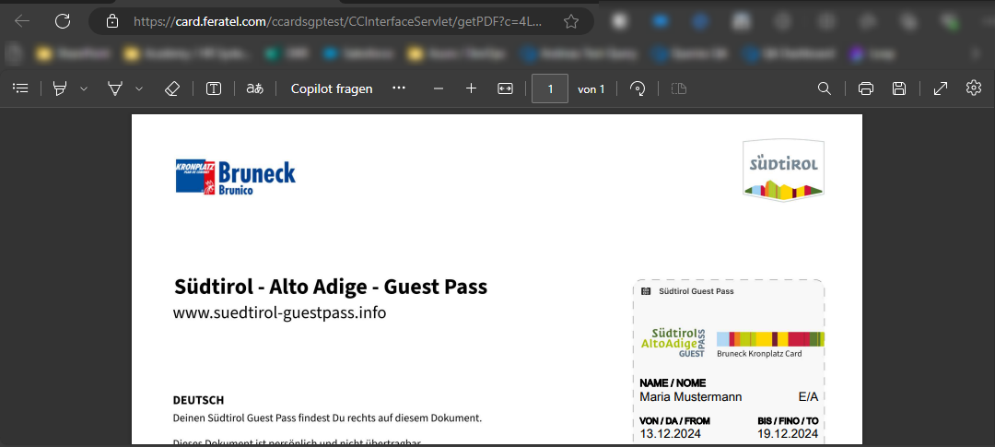Click Copilot fragen
This screenshot has height=447, width=995.
pos(332,88)
